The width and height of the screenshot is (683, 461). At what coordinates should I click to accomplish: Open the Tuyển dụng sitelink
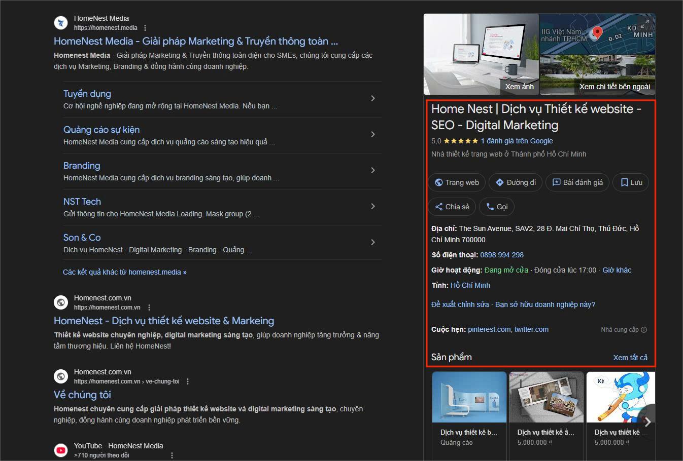87,94
